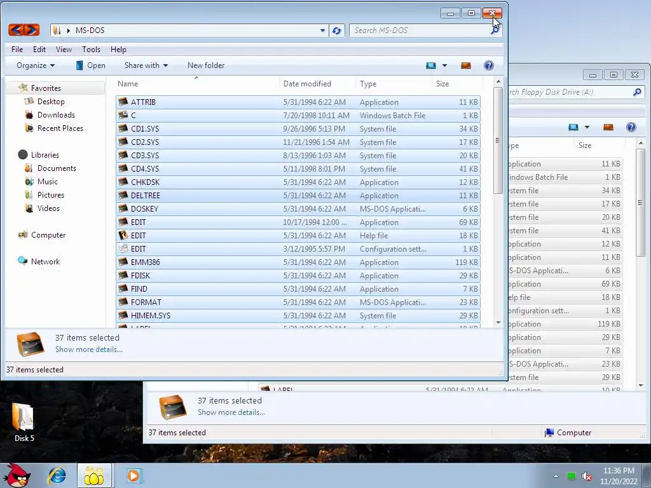Image resolution: width=651 pixels, height=488 pixels.
Task: Open Help icon in MS-DOS window toolbar
Action: (489, 65)
